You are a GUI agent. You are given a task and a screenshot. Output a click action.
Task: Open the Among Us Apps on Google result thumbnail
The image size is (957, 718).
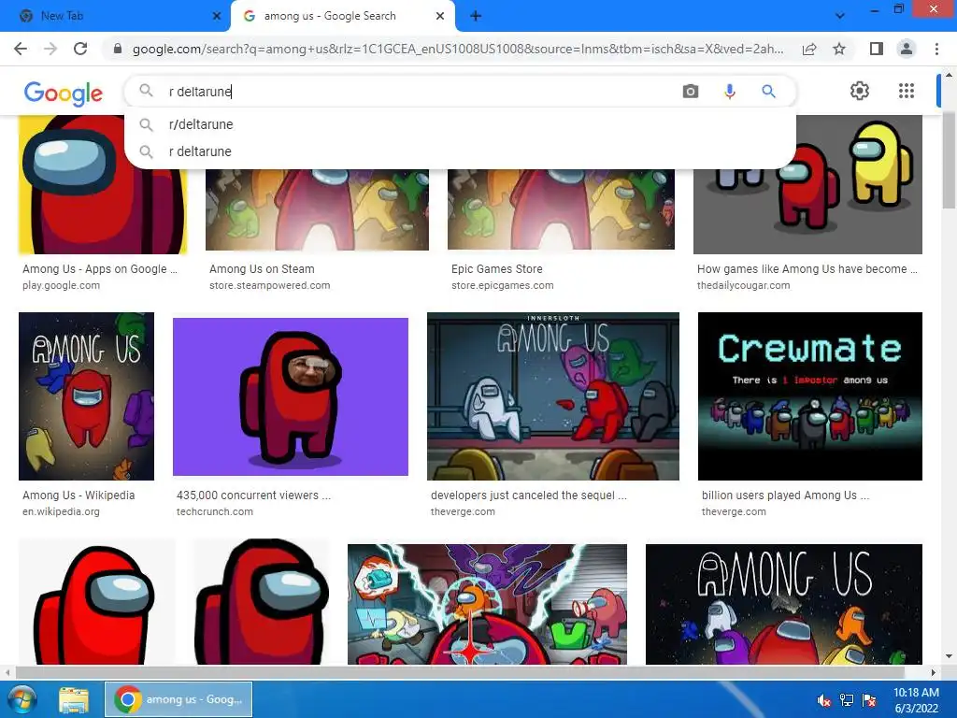(x=103, y=184)
